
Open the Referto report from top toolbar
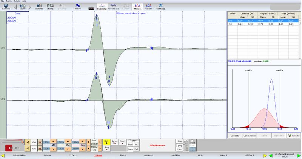(x=39, y=6)
